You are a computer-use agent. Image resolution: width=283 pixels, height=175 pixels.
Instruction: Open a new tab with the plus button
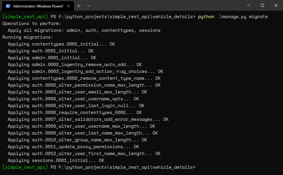79,6
